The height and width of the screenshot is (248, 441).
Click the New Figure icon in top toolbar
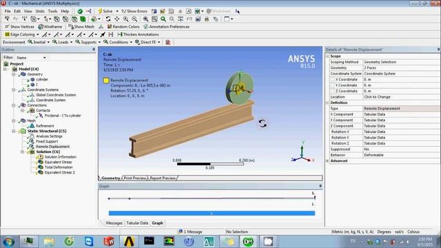(198, 11)
